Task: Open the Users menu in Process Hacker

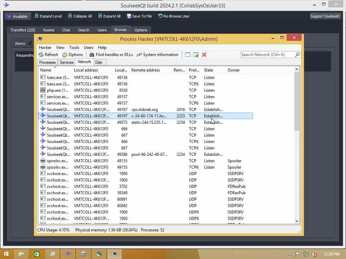Action: pyautogui.click(x=89, y=48)
